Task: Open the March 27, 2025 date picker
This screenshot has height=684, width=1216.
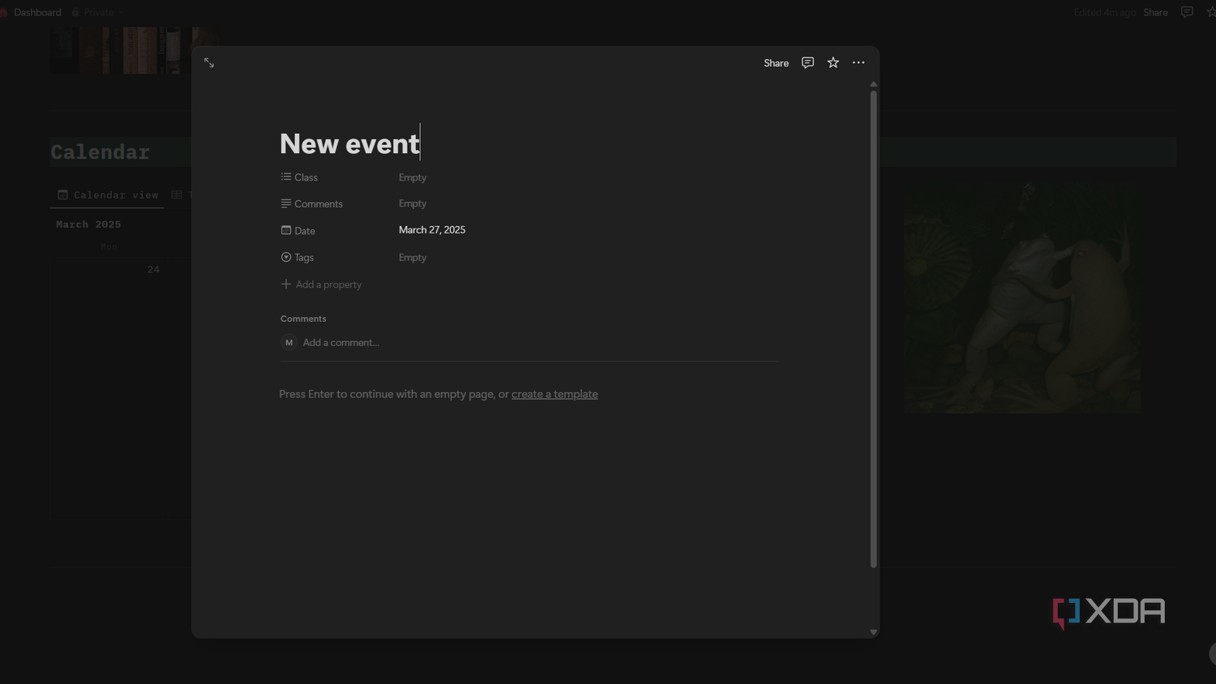Action: click(x=432, y=230)
